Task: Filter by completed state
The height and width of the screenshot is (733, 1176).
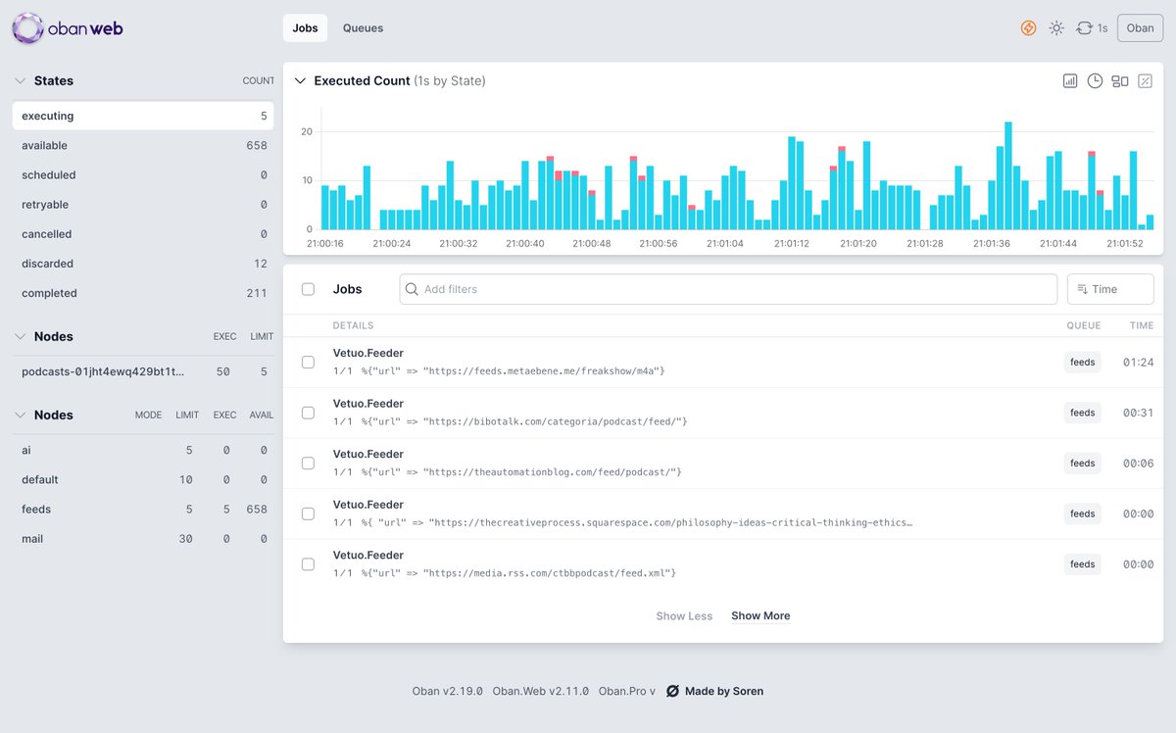Action: [143, 292]
